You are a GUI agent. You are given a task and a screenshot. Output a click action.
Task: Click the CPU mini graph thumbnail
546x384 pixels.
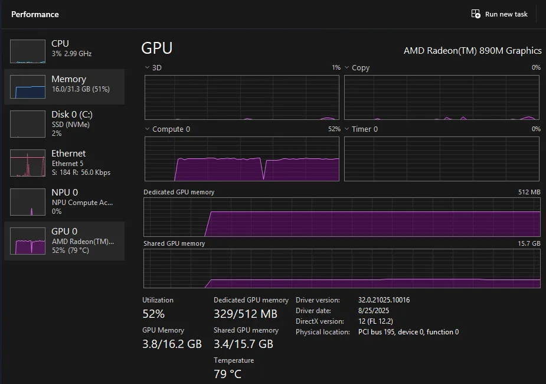(28, 51)
